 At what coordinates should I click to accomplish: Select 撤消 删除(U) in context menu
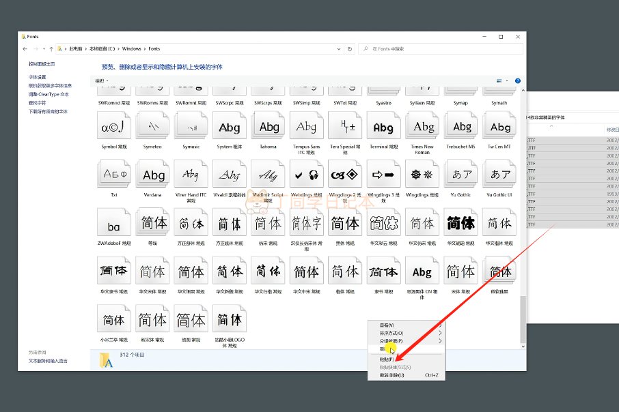[x=391, y=375]
